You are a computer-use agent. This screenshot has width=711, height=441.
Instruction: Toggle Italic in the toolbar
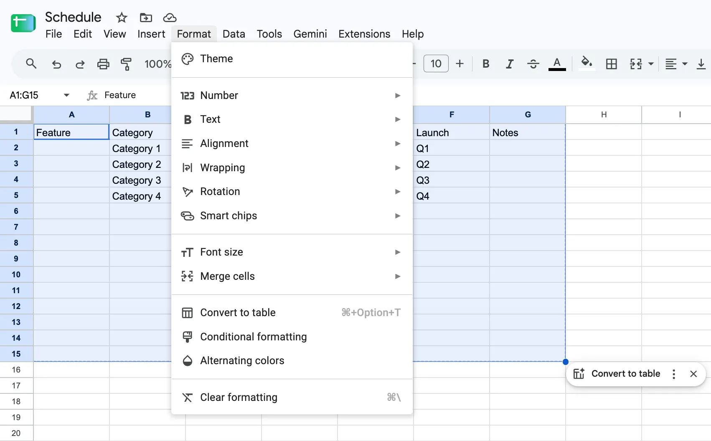tap(509, 64)
